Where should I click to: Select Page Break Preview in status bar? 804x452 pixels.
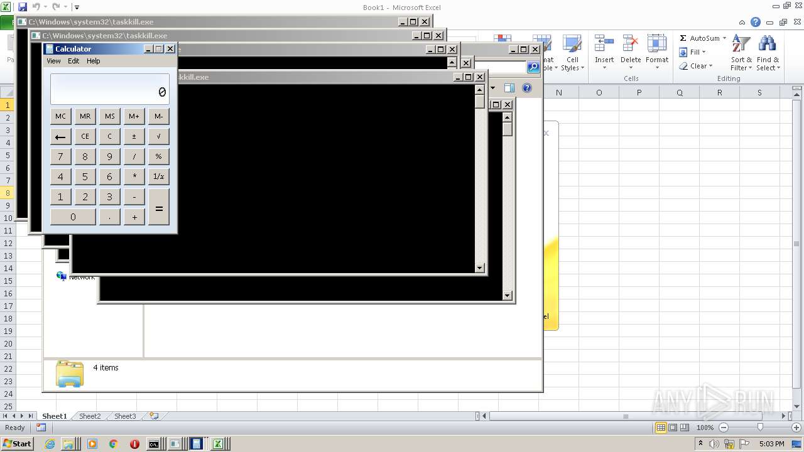click(685, 428)
